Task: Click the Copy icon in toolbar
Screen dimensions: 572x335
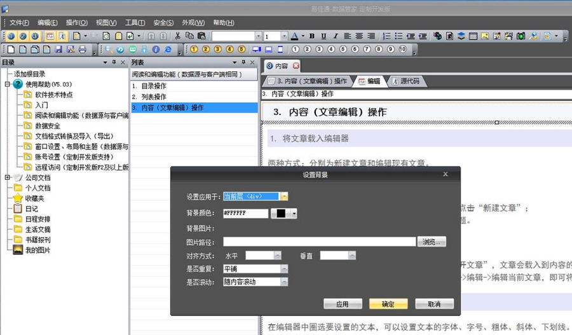Action: [189, 36]
